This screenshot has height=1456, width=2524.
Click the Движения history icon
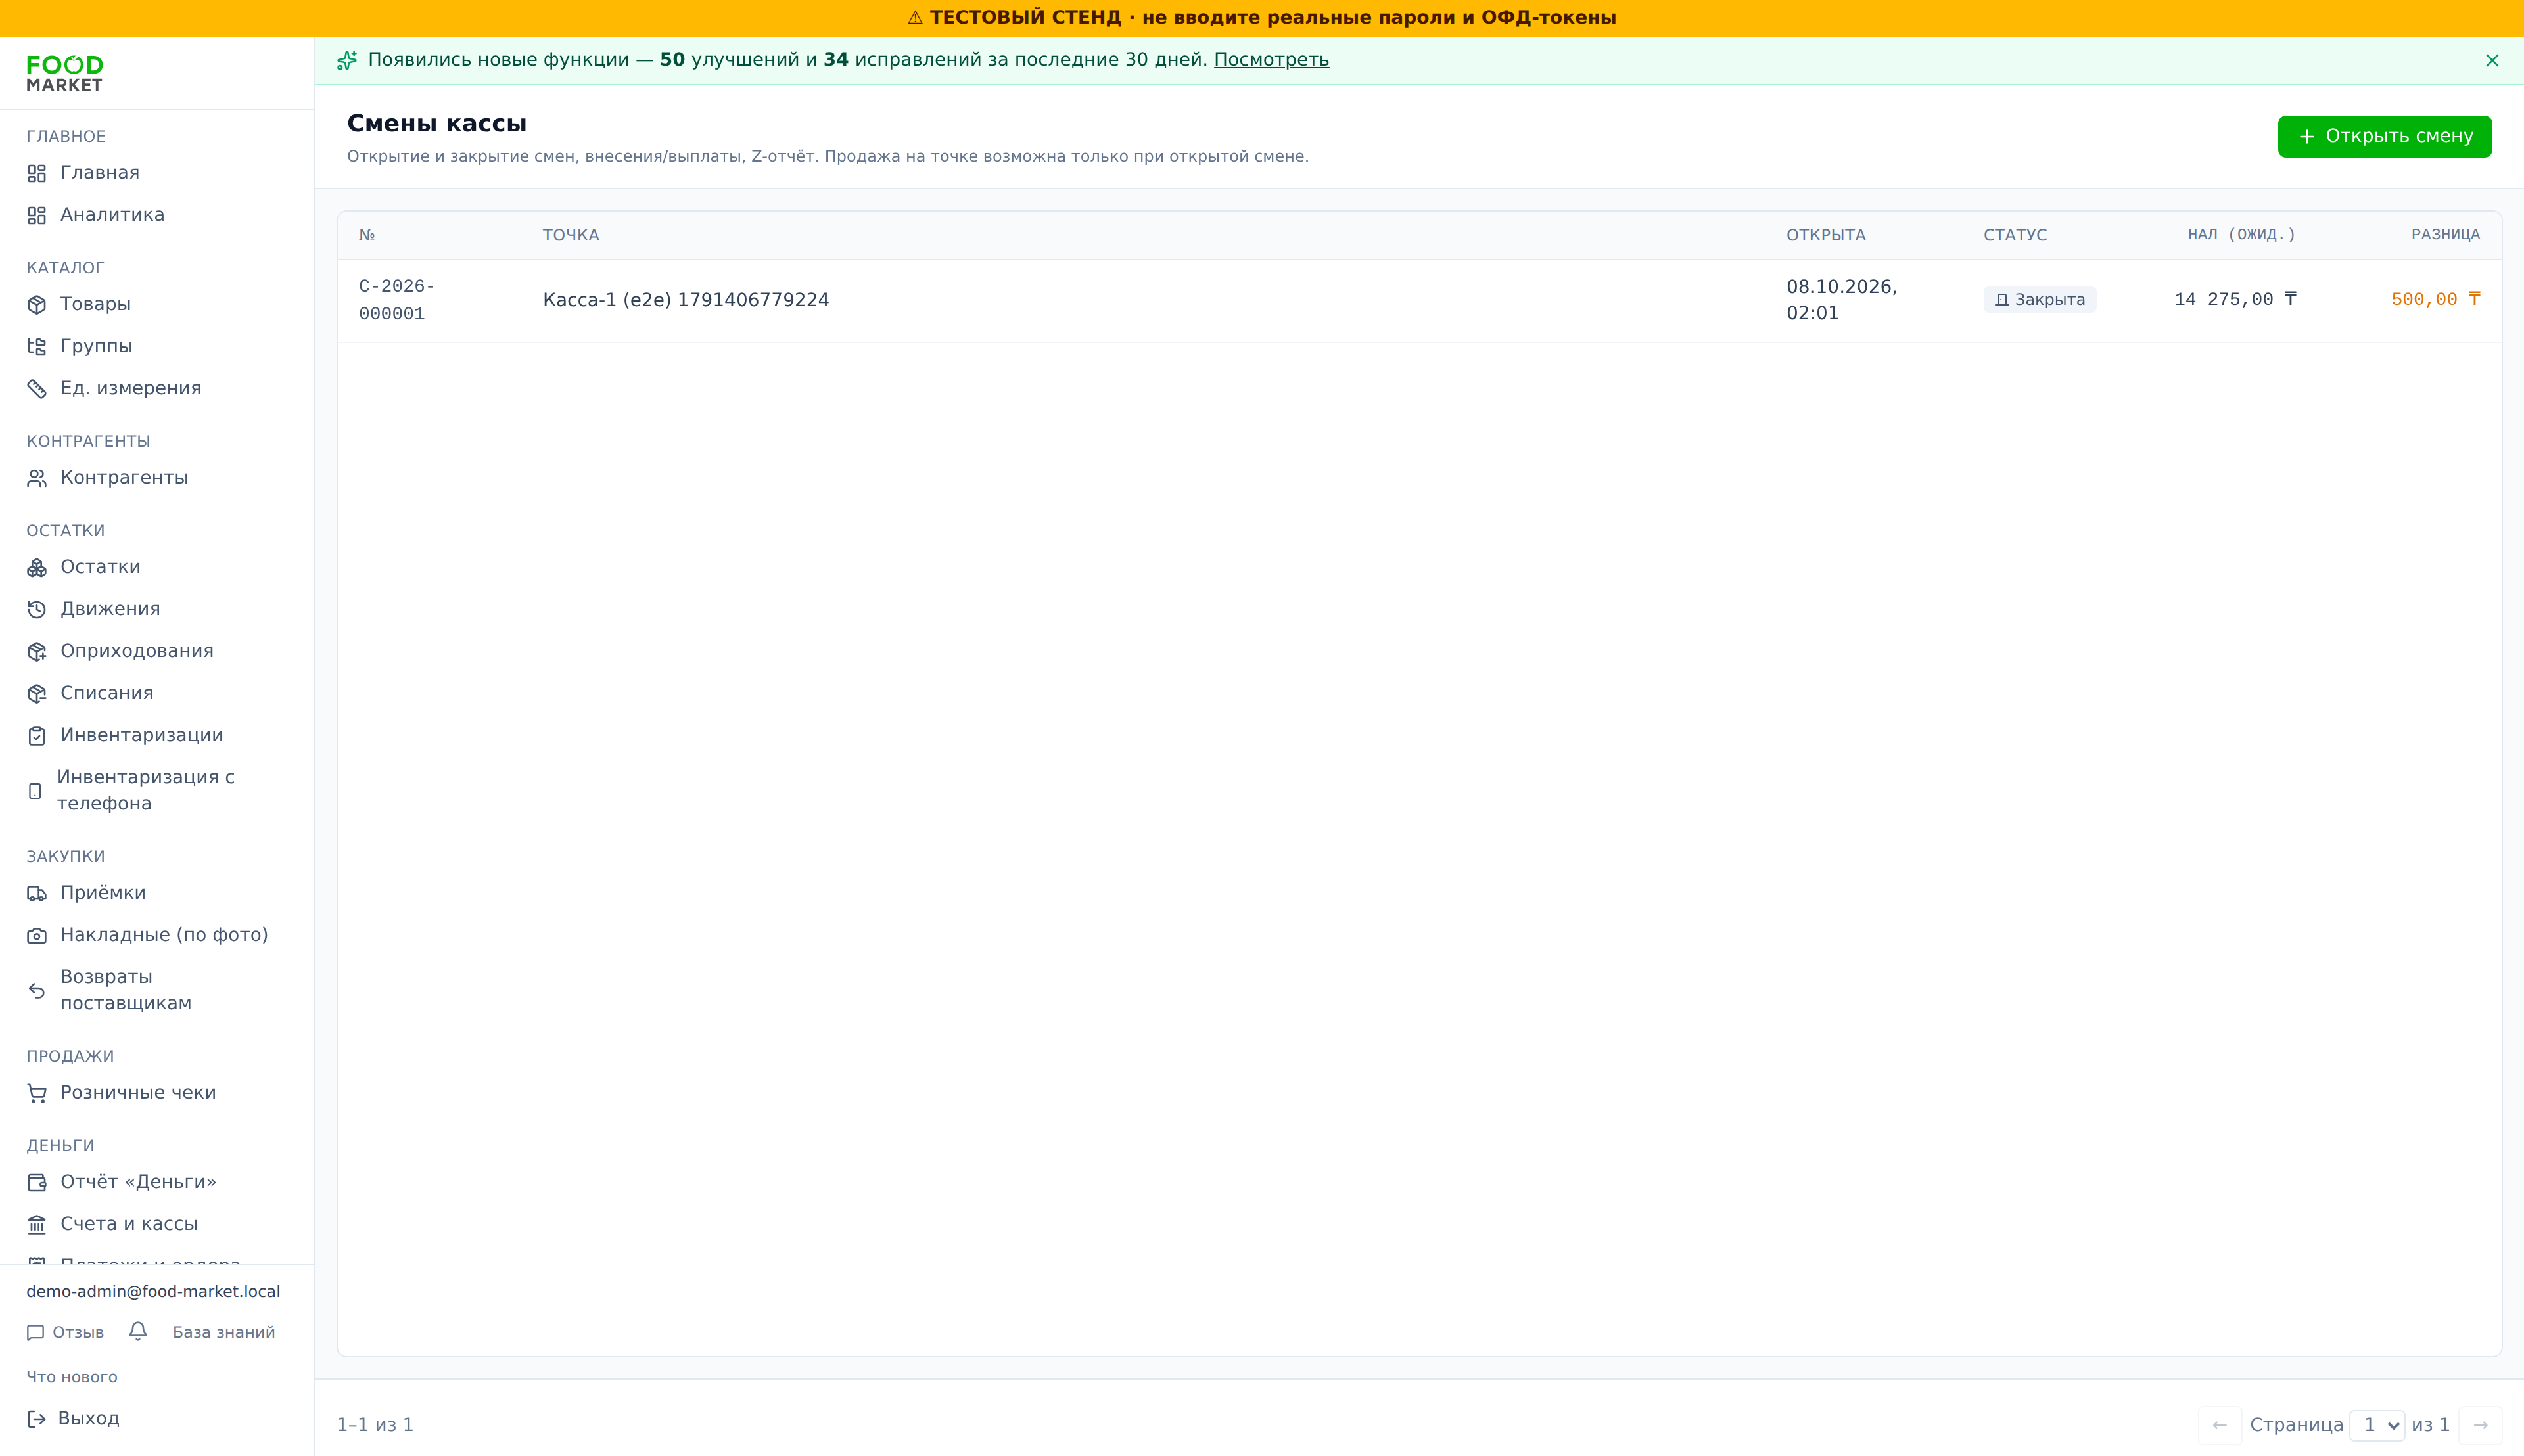point(37,609)
